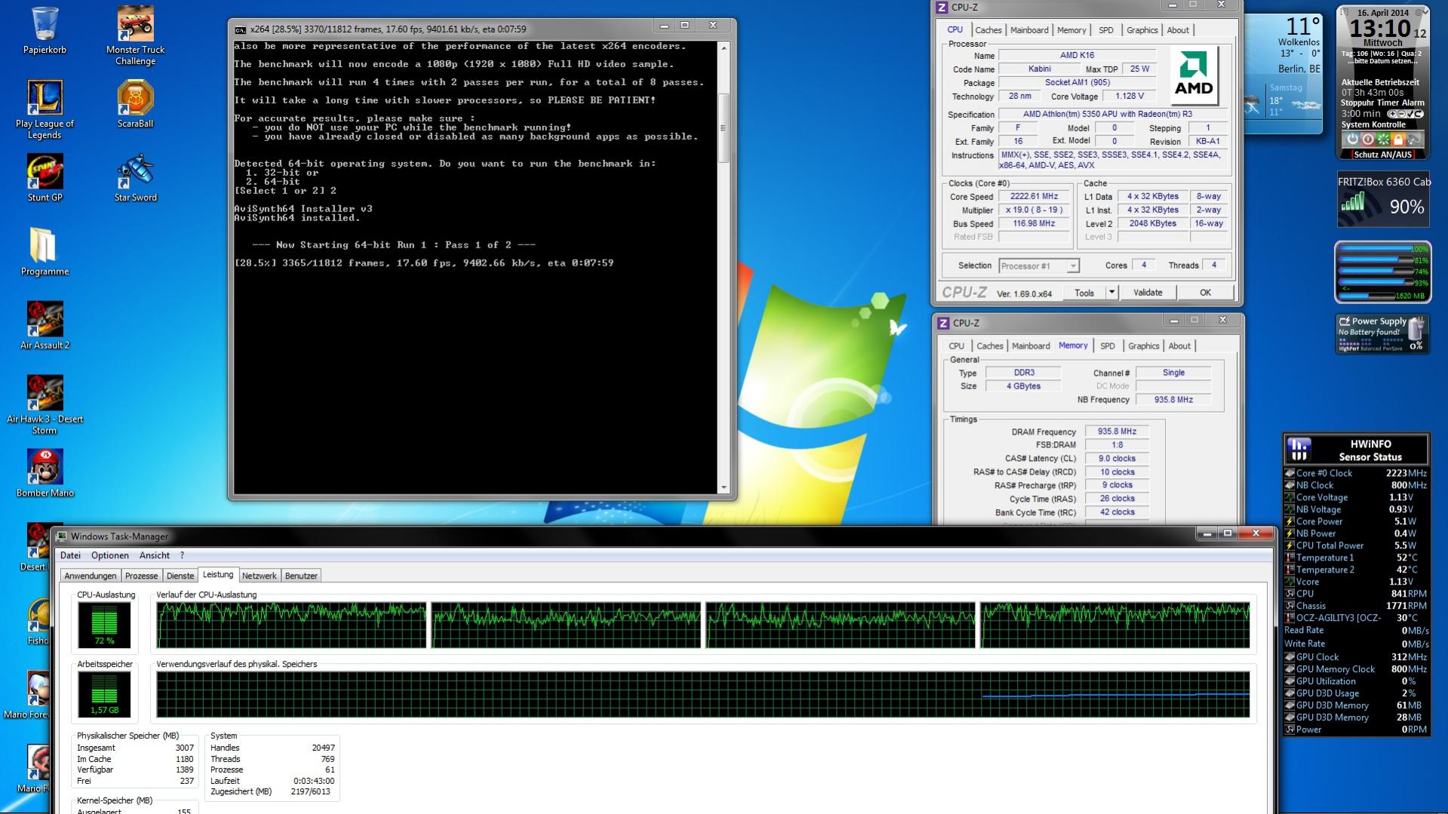The height and width of the screenshot is (814, 1448).
Task: Click Alarm in the clock gadget
Action: pos(1413,103)
